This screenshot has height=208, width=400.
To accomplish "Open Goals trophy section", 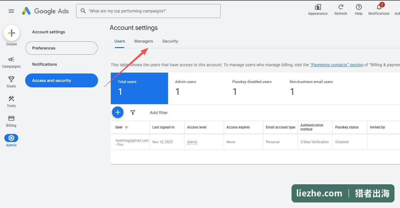I will [11, 82].
